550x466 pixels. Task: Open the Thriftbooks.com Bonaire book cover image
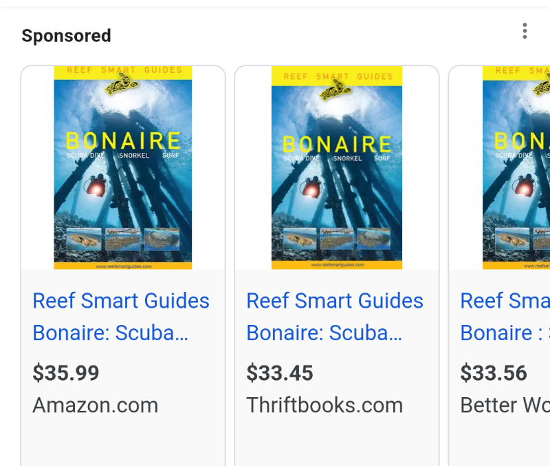pyautogui.click(x=337, y=167)
